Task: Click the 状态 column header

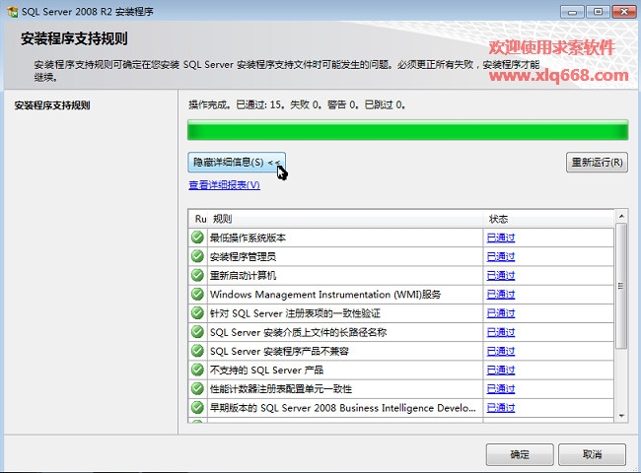Action: (548, 219)
